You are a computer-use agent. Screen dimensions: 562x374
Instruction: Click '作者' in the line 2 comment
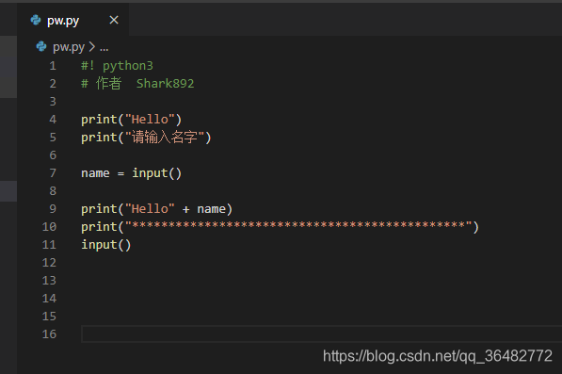108,84
